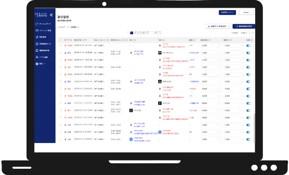289x175 pixels.
Task: Toggle 対象 switch for the last USDC deposit row
Action: coord(248,139)
